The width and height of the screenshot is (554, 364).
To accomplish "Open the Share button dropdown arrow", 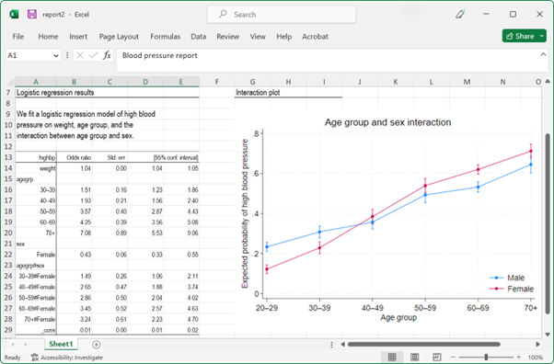I will click(x=542, y=36).
